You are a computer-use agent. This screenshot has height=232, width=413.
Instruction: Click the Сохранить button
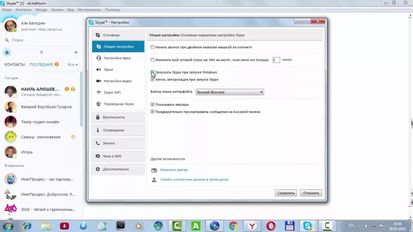point(286,193)
